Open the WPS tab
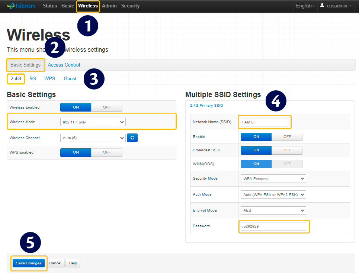This screenshot has width=359, height=277. tap(50, 79)
